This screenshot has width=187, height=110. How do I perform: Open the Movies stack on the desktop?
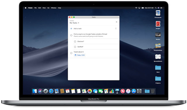158,35
